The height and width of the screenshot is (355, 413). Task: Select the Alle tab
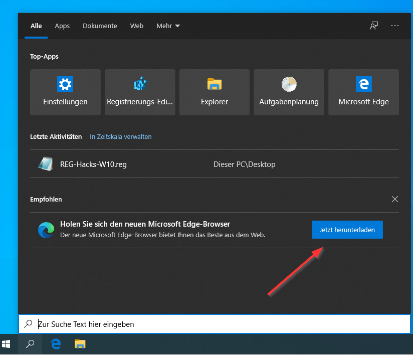pos(36,26)
